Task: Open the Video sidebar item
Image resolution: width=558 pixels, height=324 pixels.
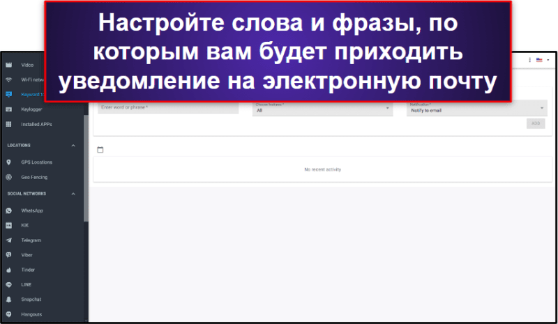Action: [x=27, y=65]
